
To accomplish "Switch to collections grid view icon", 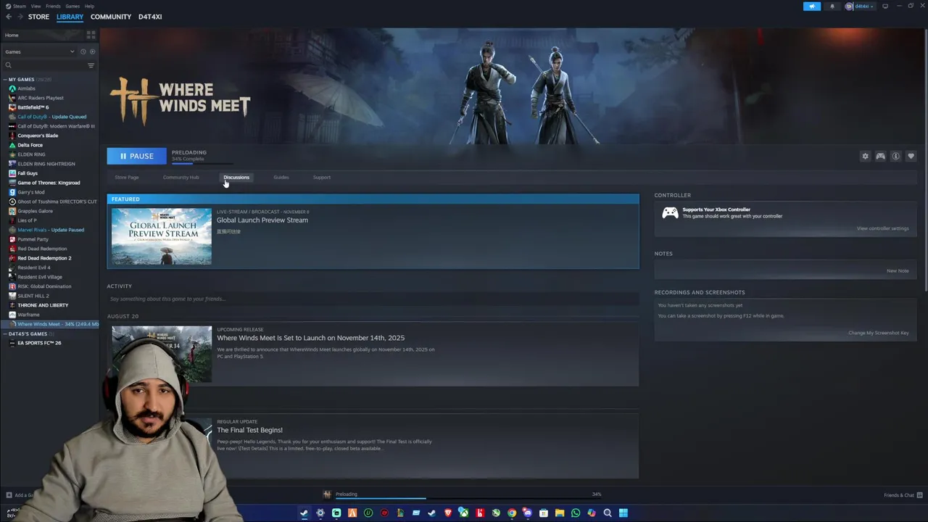I will [91, 35].
